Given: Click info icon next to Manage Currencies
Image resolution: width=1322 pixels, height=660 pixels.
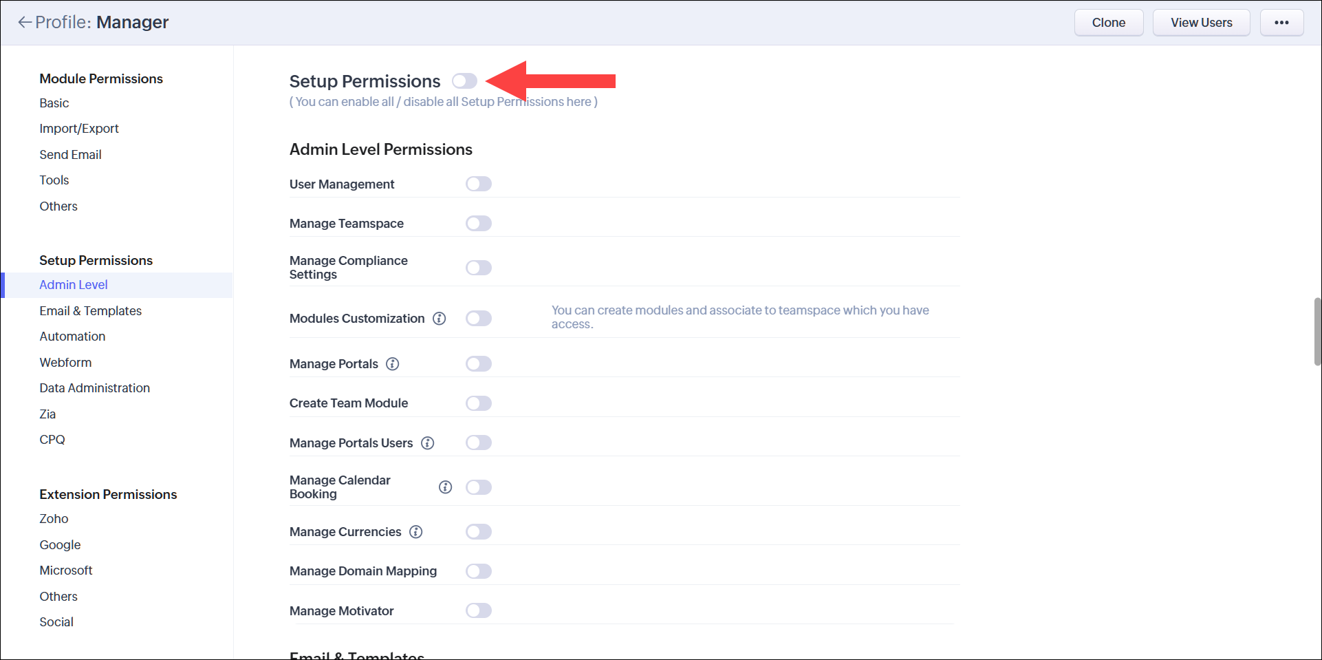Looking at the screenshot, I should point(415,532).
